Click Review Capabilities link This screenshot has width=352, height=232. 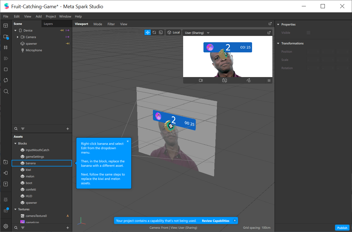tap(216, 221)
